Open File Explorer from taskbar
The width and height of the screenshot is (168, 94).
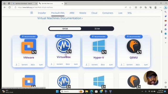click(x=87, y=91)
